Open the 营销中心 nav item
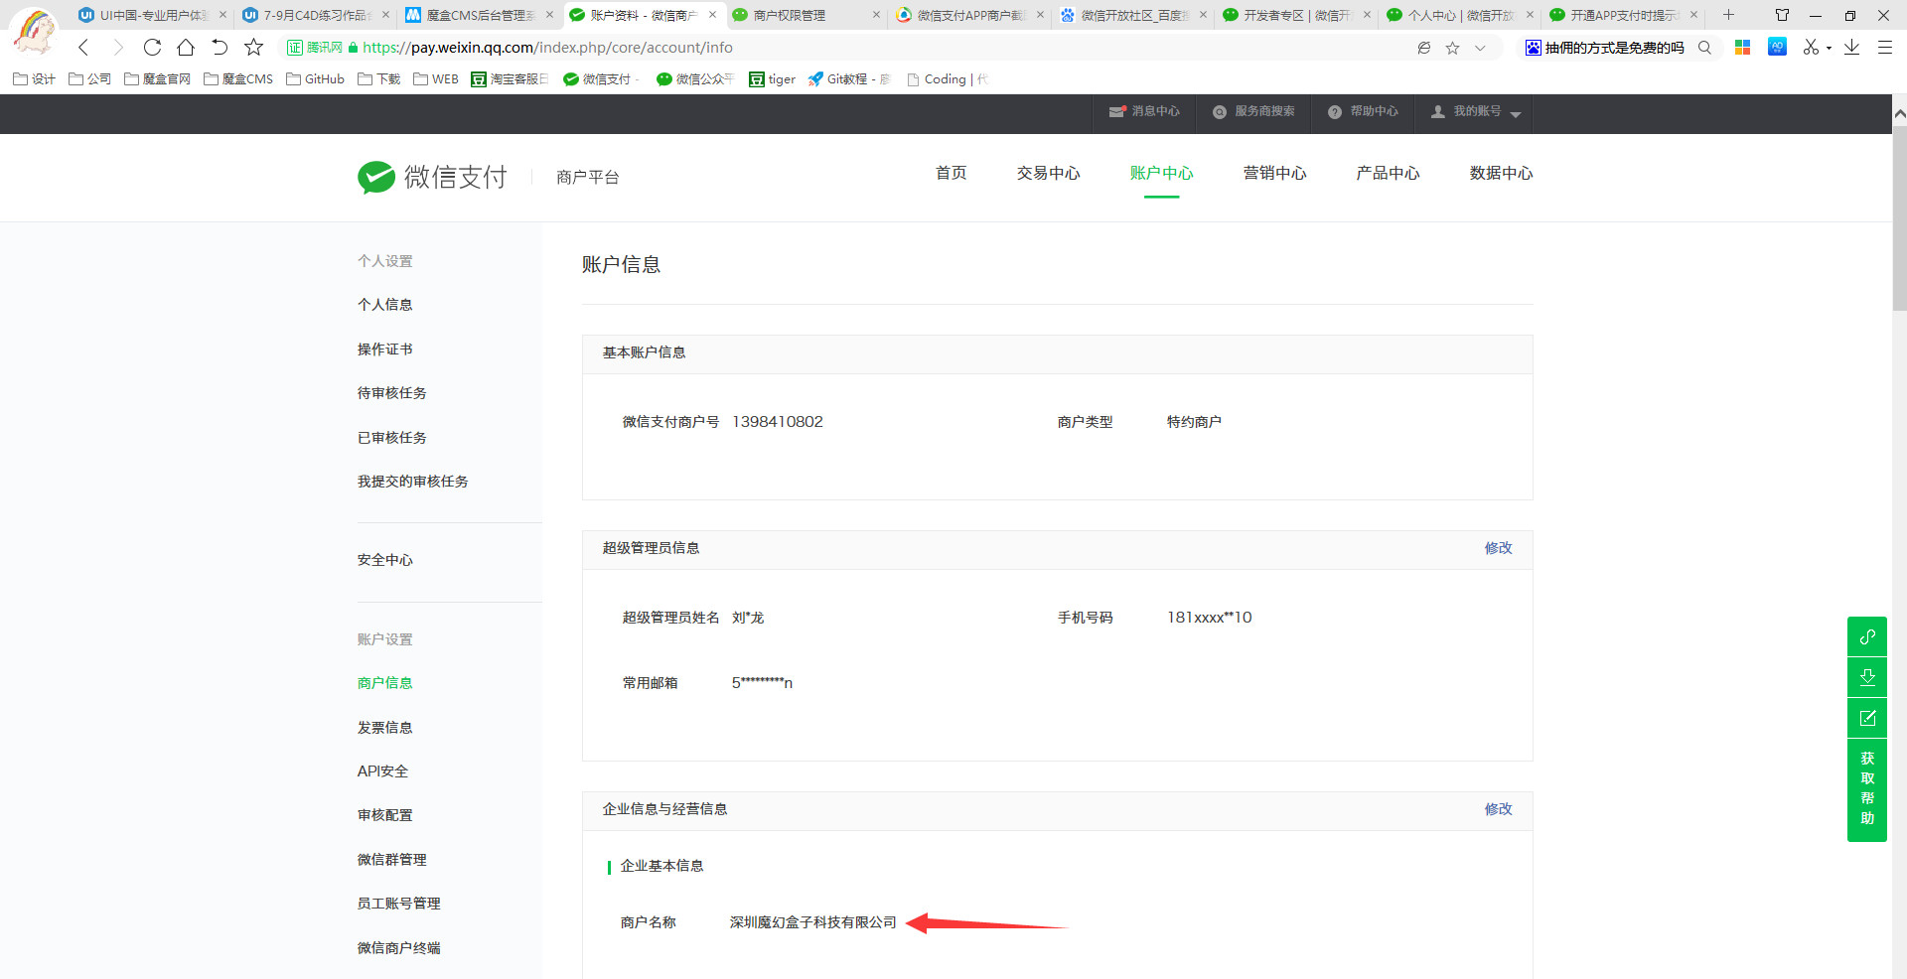The height and width of the screenshot is (979, 1907). point(1275,174)
